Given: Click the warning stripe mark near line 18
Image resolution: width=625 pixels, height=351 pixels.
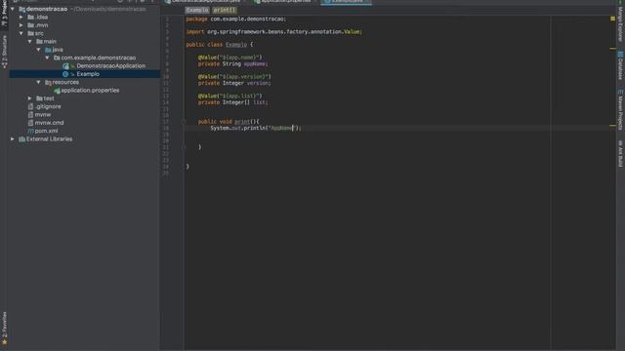Looking at the screenshot, I should (612, 126).
